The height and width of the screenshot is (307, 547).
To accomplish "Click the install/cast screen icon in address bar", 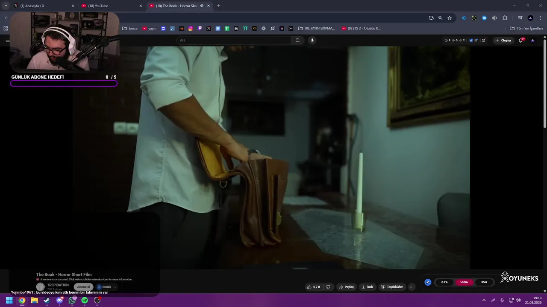I will pyautogui.click(x=431, y=18).
